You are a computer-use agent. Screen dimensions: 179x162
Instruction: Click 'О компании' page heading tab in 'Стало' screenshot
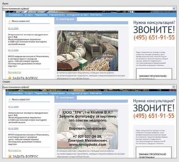point(65,97)
